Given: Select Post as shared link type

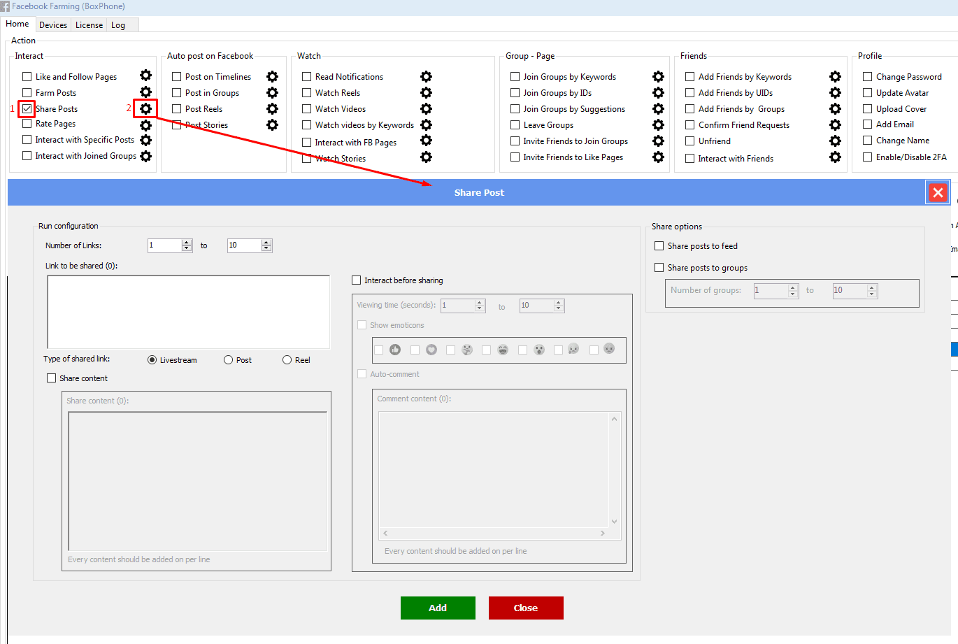Looking at the screenshot, I should pos(228,359).
